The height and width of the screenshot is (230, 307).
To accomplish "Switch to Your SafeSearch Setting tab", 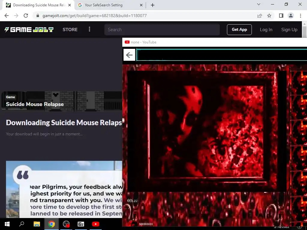I will pyautogui.click(x=110, y=5).
